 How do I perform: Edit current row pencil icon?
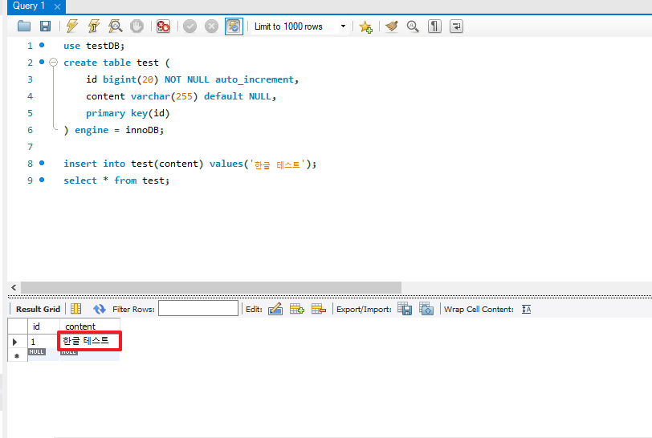click(275, 309)
